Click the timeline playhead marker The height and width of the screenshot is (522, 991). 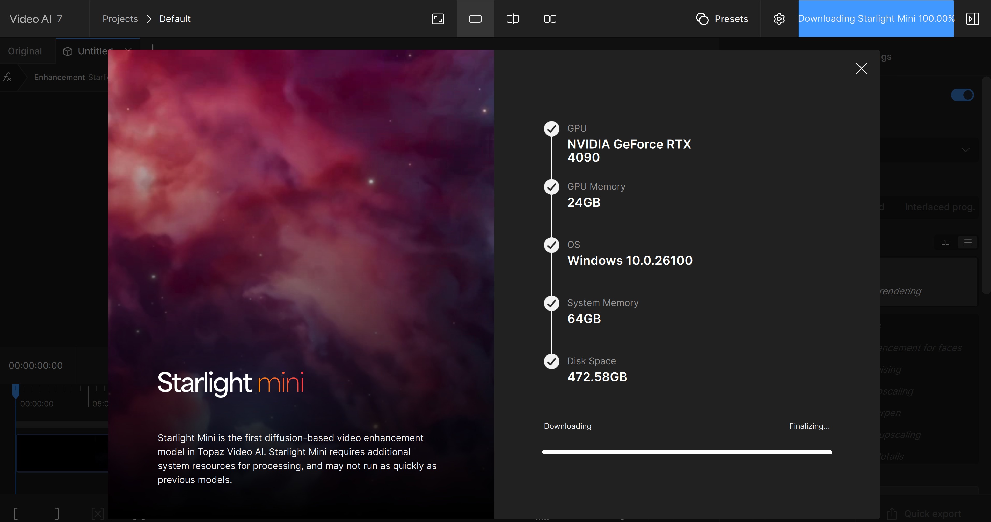tap(16, 391)
